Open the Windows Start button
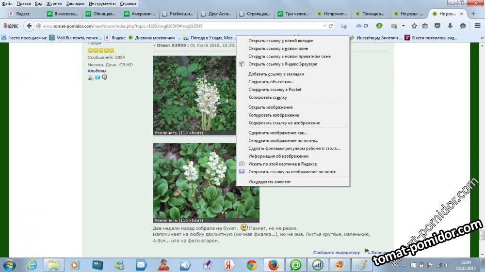 click(9, 265)
